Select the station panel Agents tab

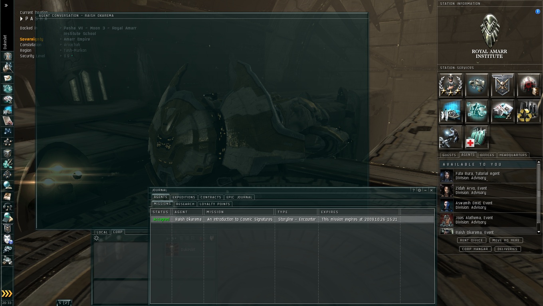(x=468, y=155)
